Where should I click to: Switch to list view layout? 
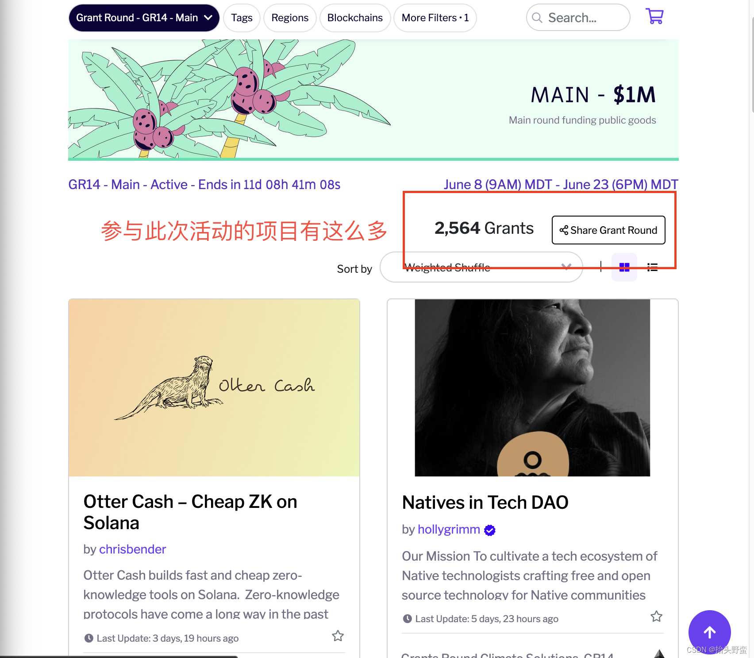652,267
